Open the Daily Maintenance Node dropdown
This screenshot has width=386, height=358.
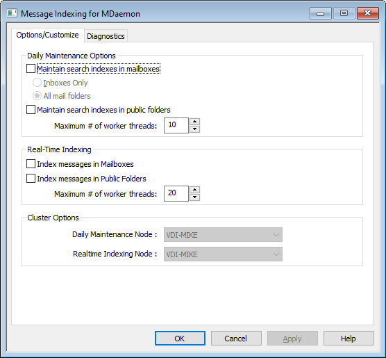223,235
